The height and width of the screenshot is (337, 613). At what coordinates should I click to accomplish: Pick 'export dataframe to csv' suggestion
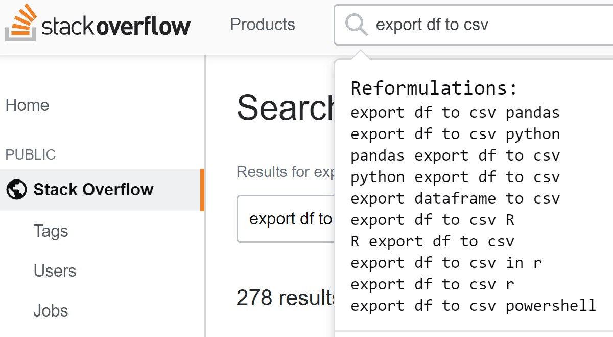455,198
